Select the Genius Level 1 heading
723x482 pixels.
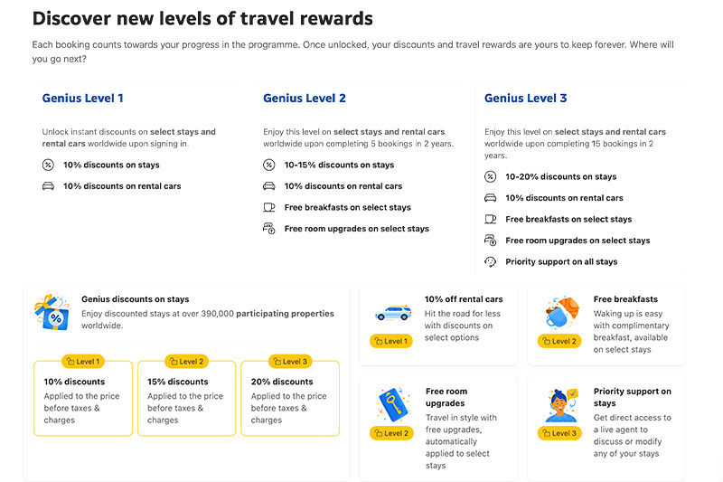click(x=83, y=99)
